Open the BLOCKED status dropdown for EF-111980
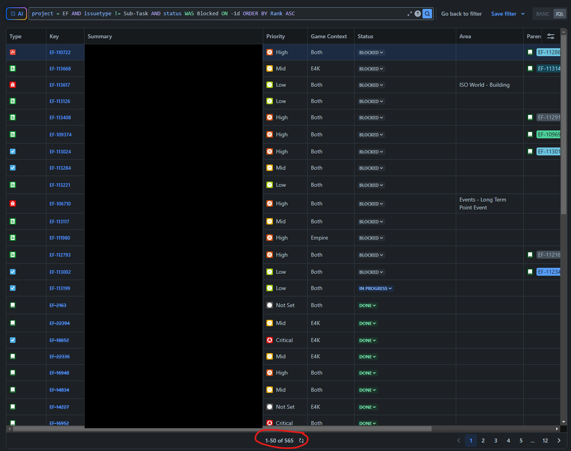 pos(371,238)
